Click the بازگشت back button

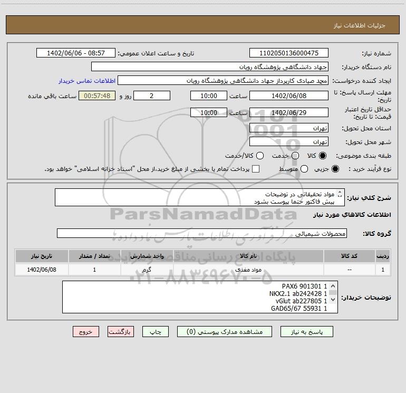pos(121,332)
